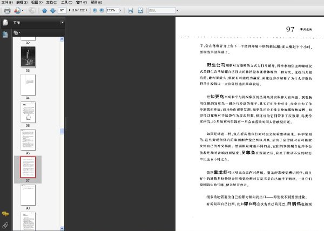Open the thumbnail options gear menu

(17, 32)
